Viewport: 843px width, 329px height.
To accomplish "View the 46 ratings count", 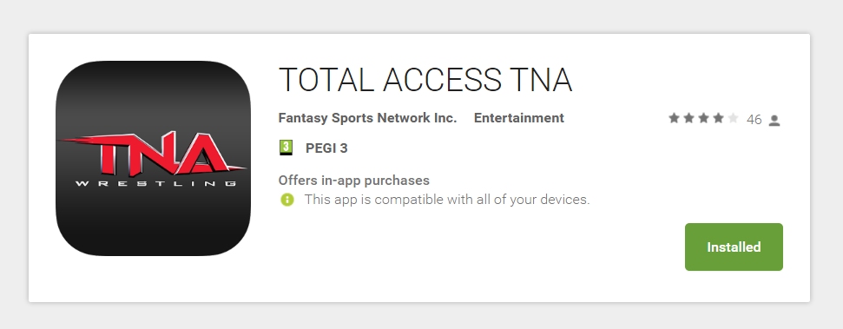I will click(x=754, y=120).
